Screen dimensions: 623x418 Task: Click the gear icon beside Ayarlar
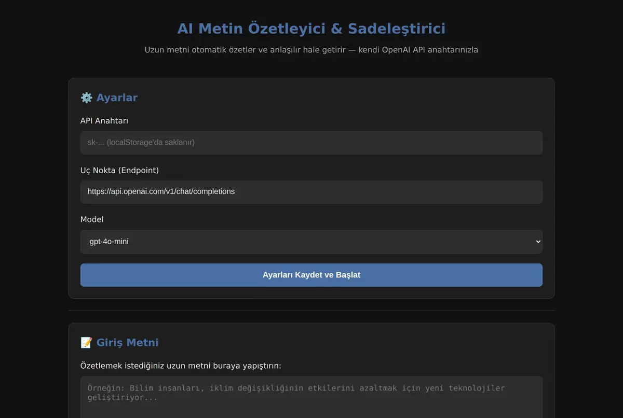coord(86,97)
